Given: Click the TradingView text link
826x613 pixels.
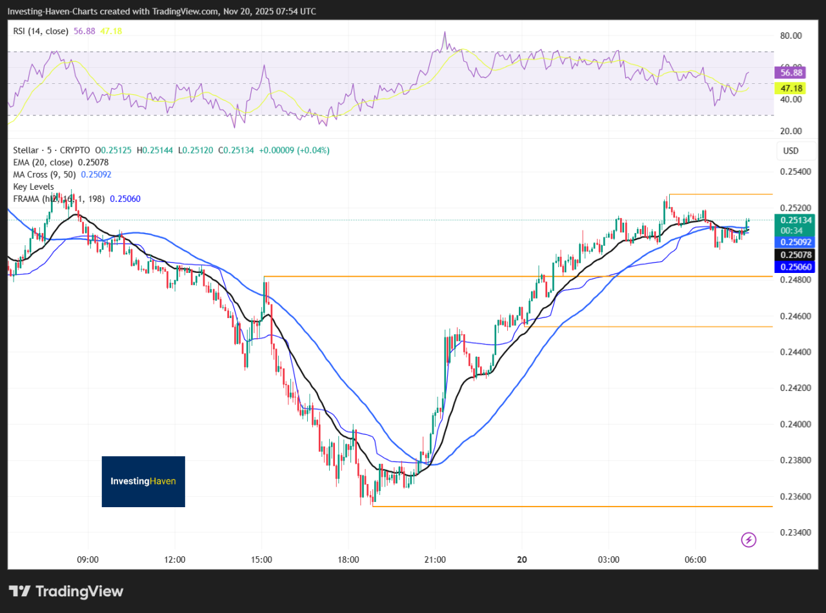Looking at the screenshot, I should pos(79,591).
